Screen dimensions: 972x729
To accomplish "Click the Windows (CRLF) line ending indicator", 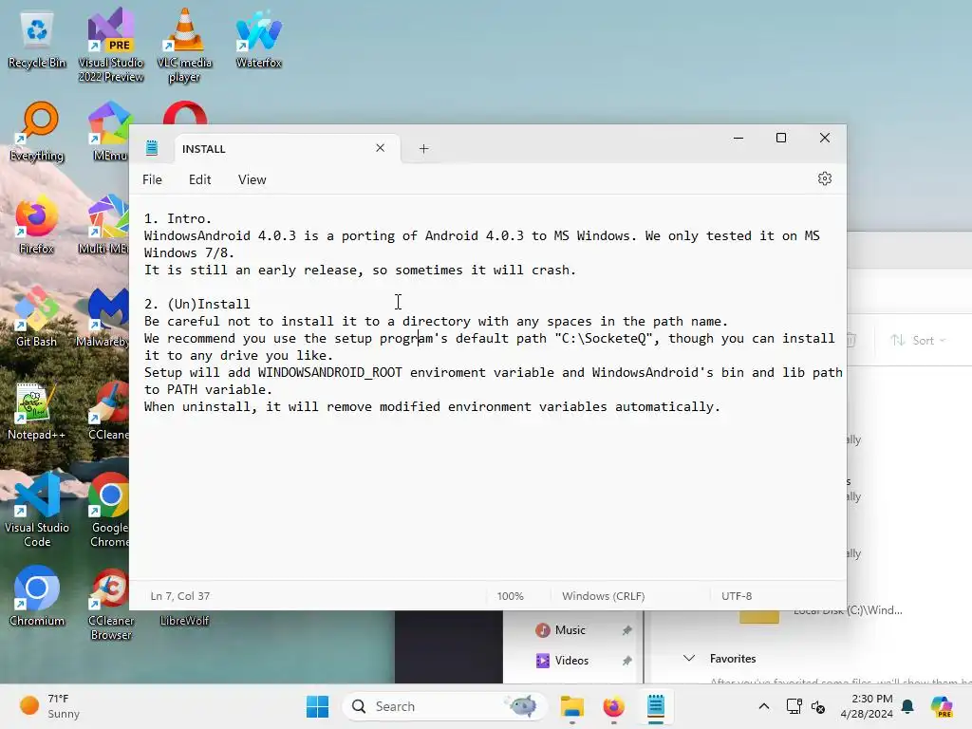I will [603, 596].
